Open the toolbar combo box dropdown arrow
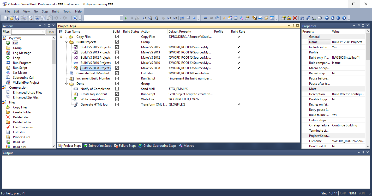The width and height of the screenshot is (372, 196). pos(121,18)
